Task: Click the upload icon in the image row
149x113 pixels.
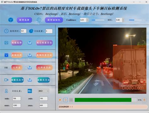Action: [30, 43]
